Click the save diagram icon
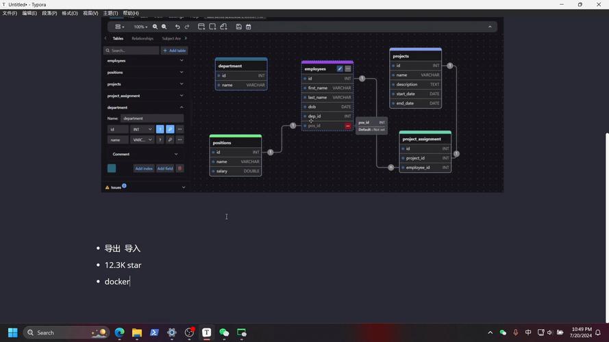Image resolution: width=609 pixels, height=342 pixels. pos(238,27)
